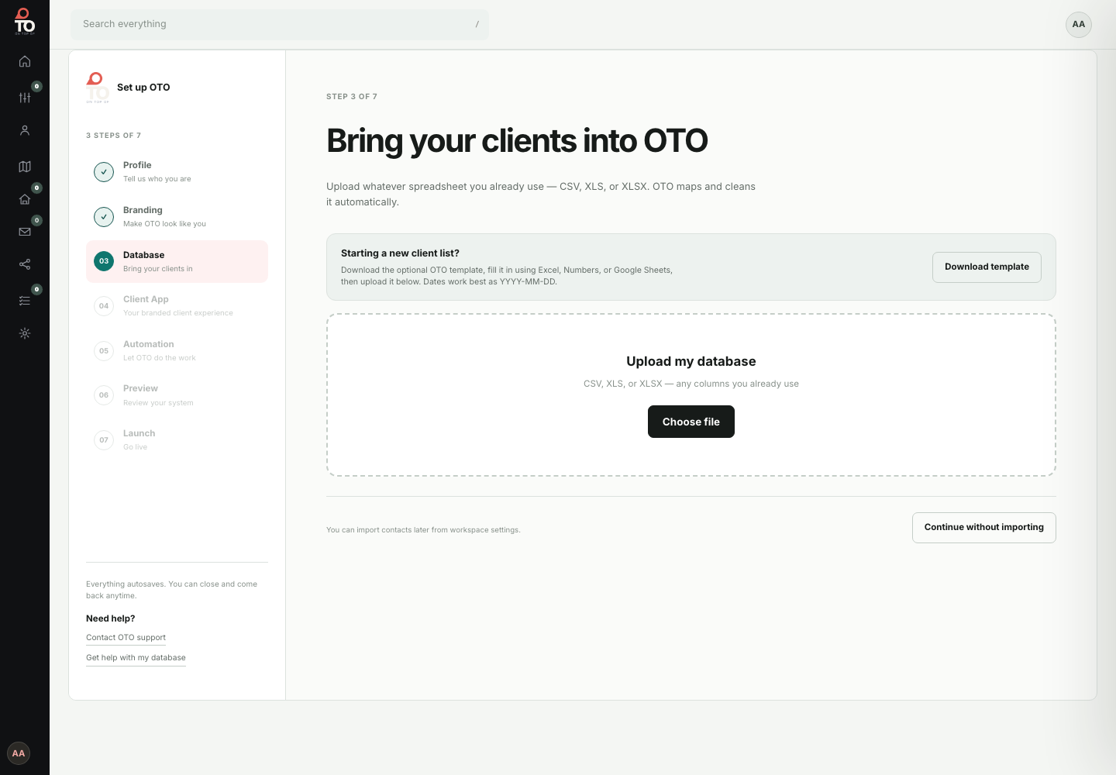This screenshot has height=775, width=1116.
Task: Focus the Search everything field
Action: (280, 24)
